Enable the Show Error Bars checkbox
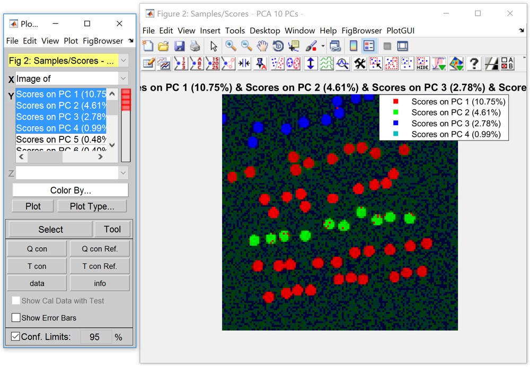This screenshot has width=530, height=367. tap(16, 318)
